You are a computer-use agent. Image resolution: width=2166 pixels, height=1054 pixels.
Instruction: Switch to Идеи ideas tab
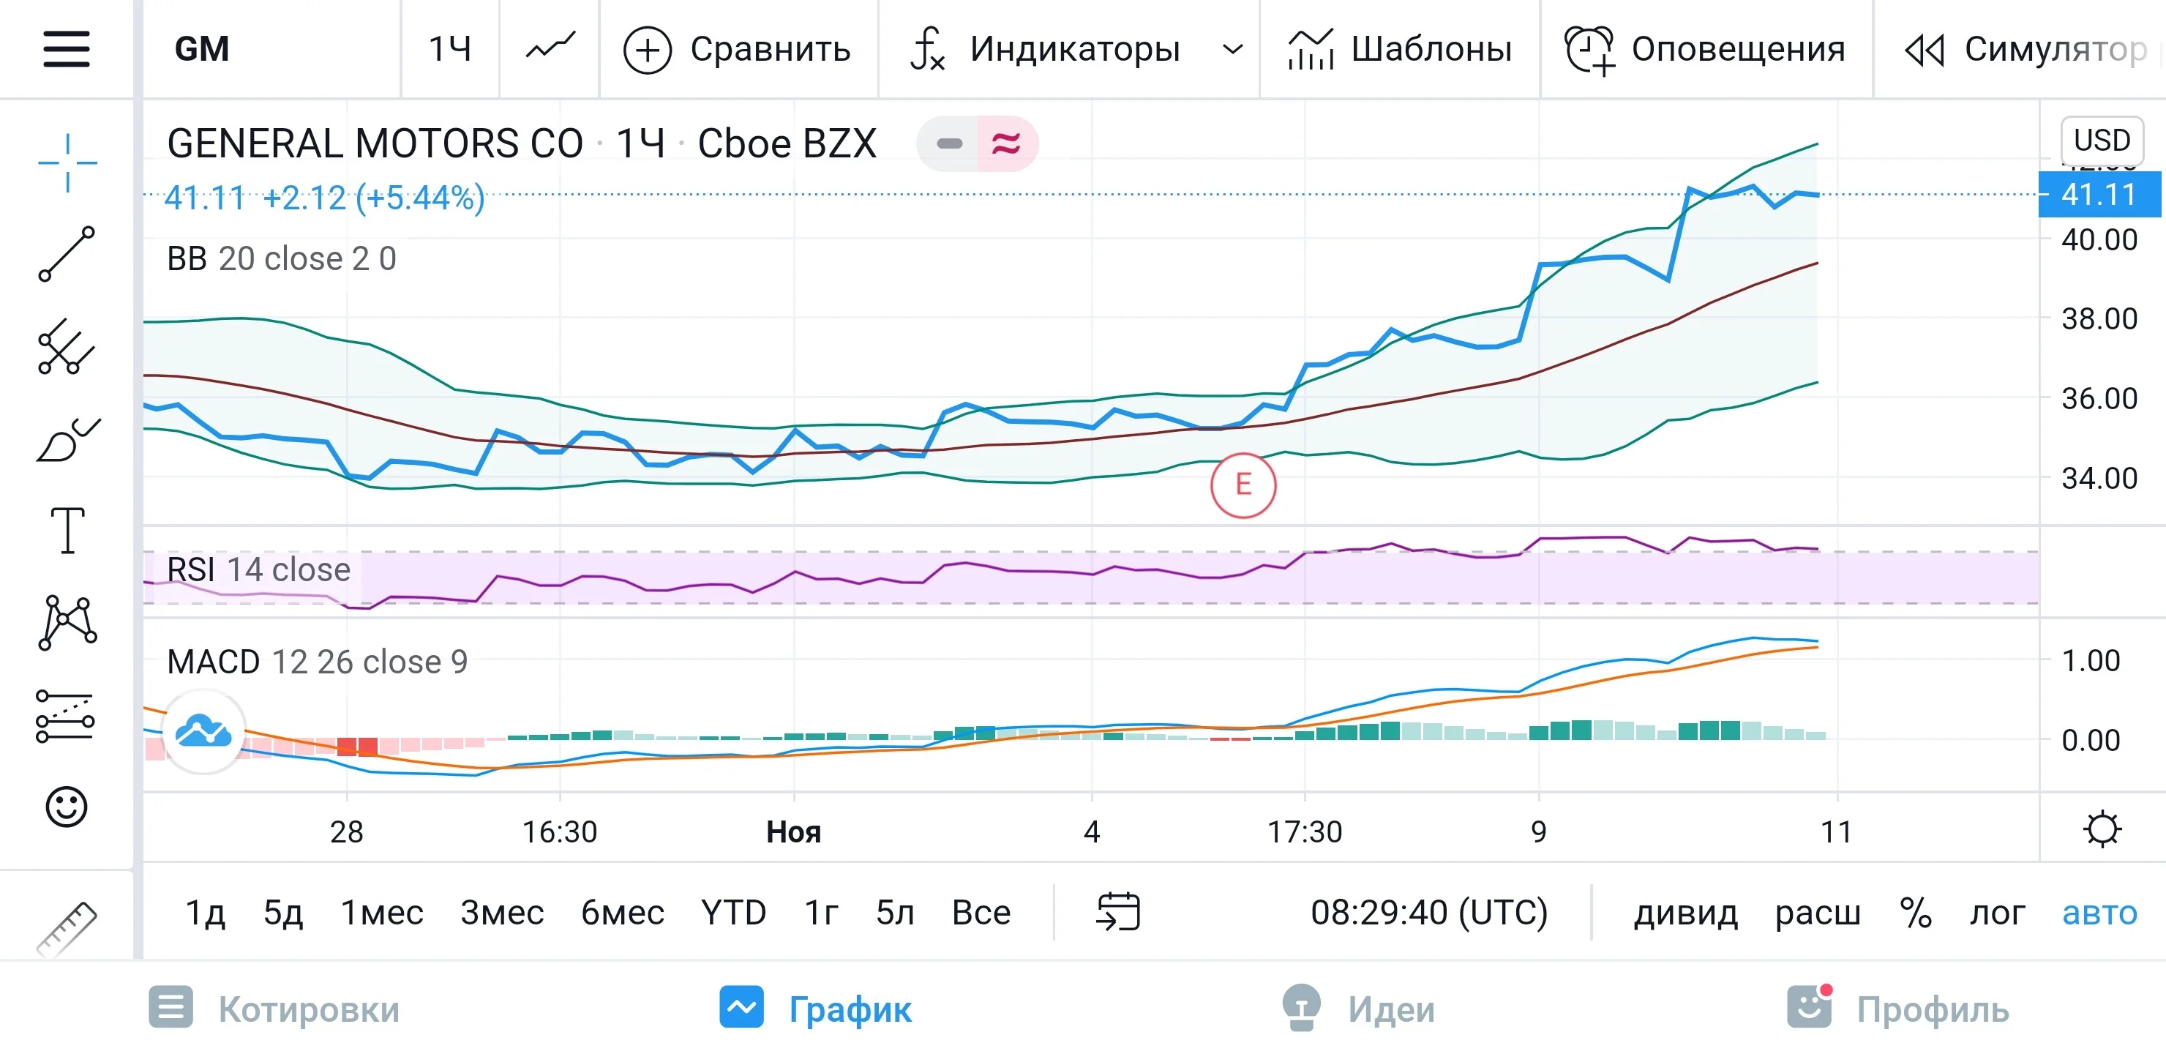(1358, 1008)
